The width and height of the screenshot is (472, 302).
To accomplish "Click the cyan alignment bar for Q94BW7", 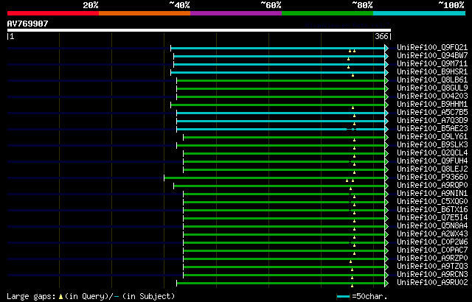I will coord(279,56).
